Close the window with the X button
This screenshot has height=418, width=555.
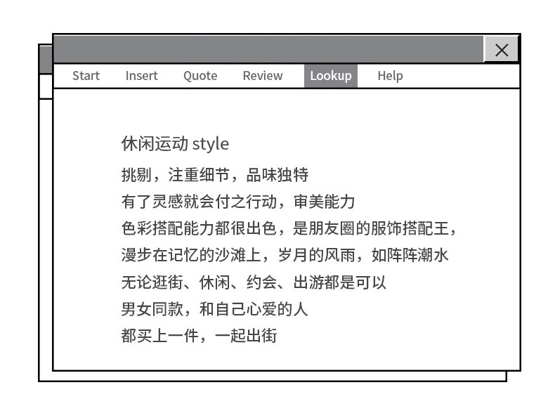pyautogui.click(x=501, y=50)
